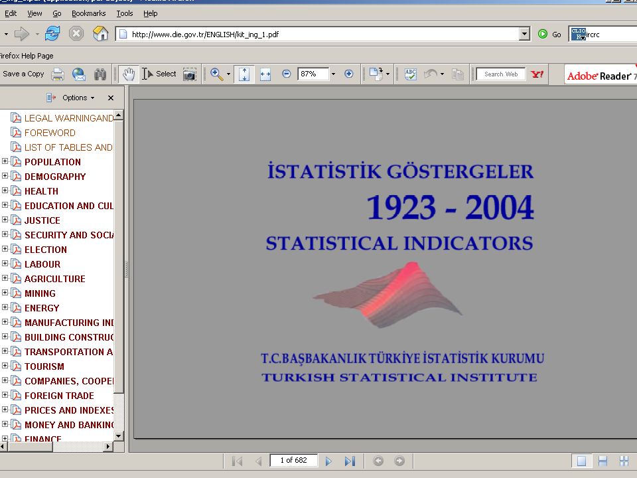Click the Fit Width button
637x478 pixels.
265,74
